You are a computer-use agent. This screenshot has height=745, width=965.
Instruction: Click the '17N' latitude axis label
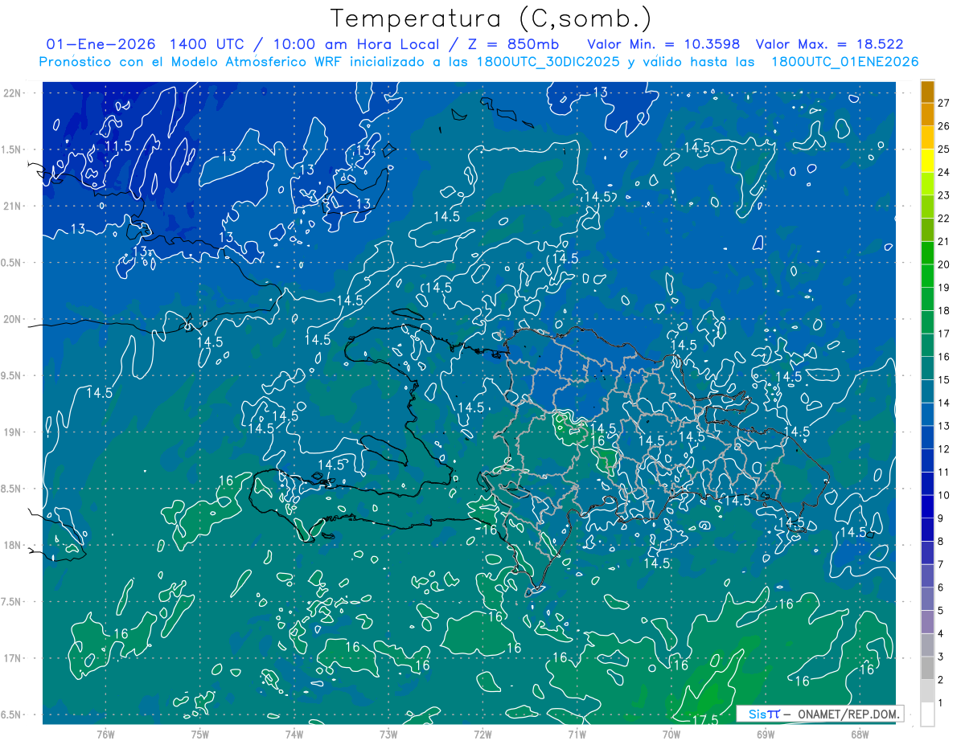pos(13,658)
